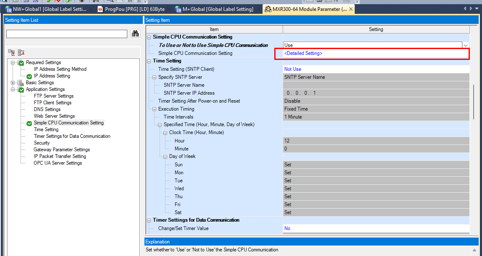This screenshot has width=482, height=256.
Task: Select OPC UA Server Settings in tree
Action: tap(58, 163)
